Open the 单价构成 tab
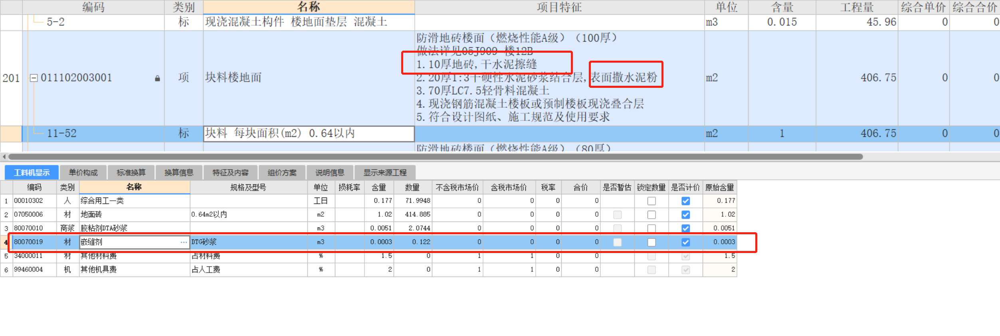This screenshot has height=336, width=1000. point(83,173)
